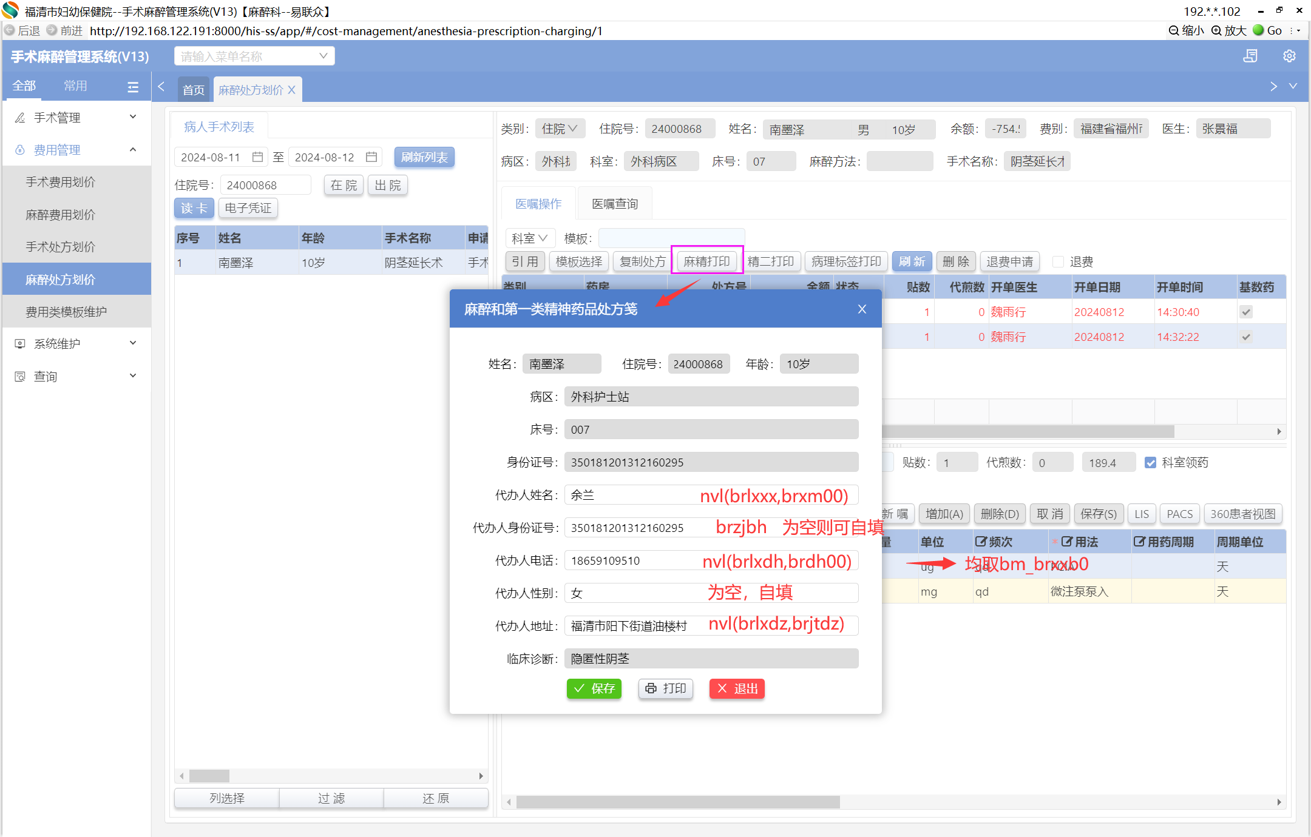Select 麻醉费用划价 in sidebar menu
The height and width of the screenshot is (837, 1311).
click(60, 215)
